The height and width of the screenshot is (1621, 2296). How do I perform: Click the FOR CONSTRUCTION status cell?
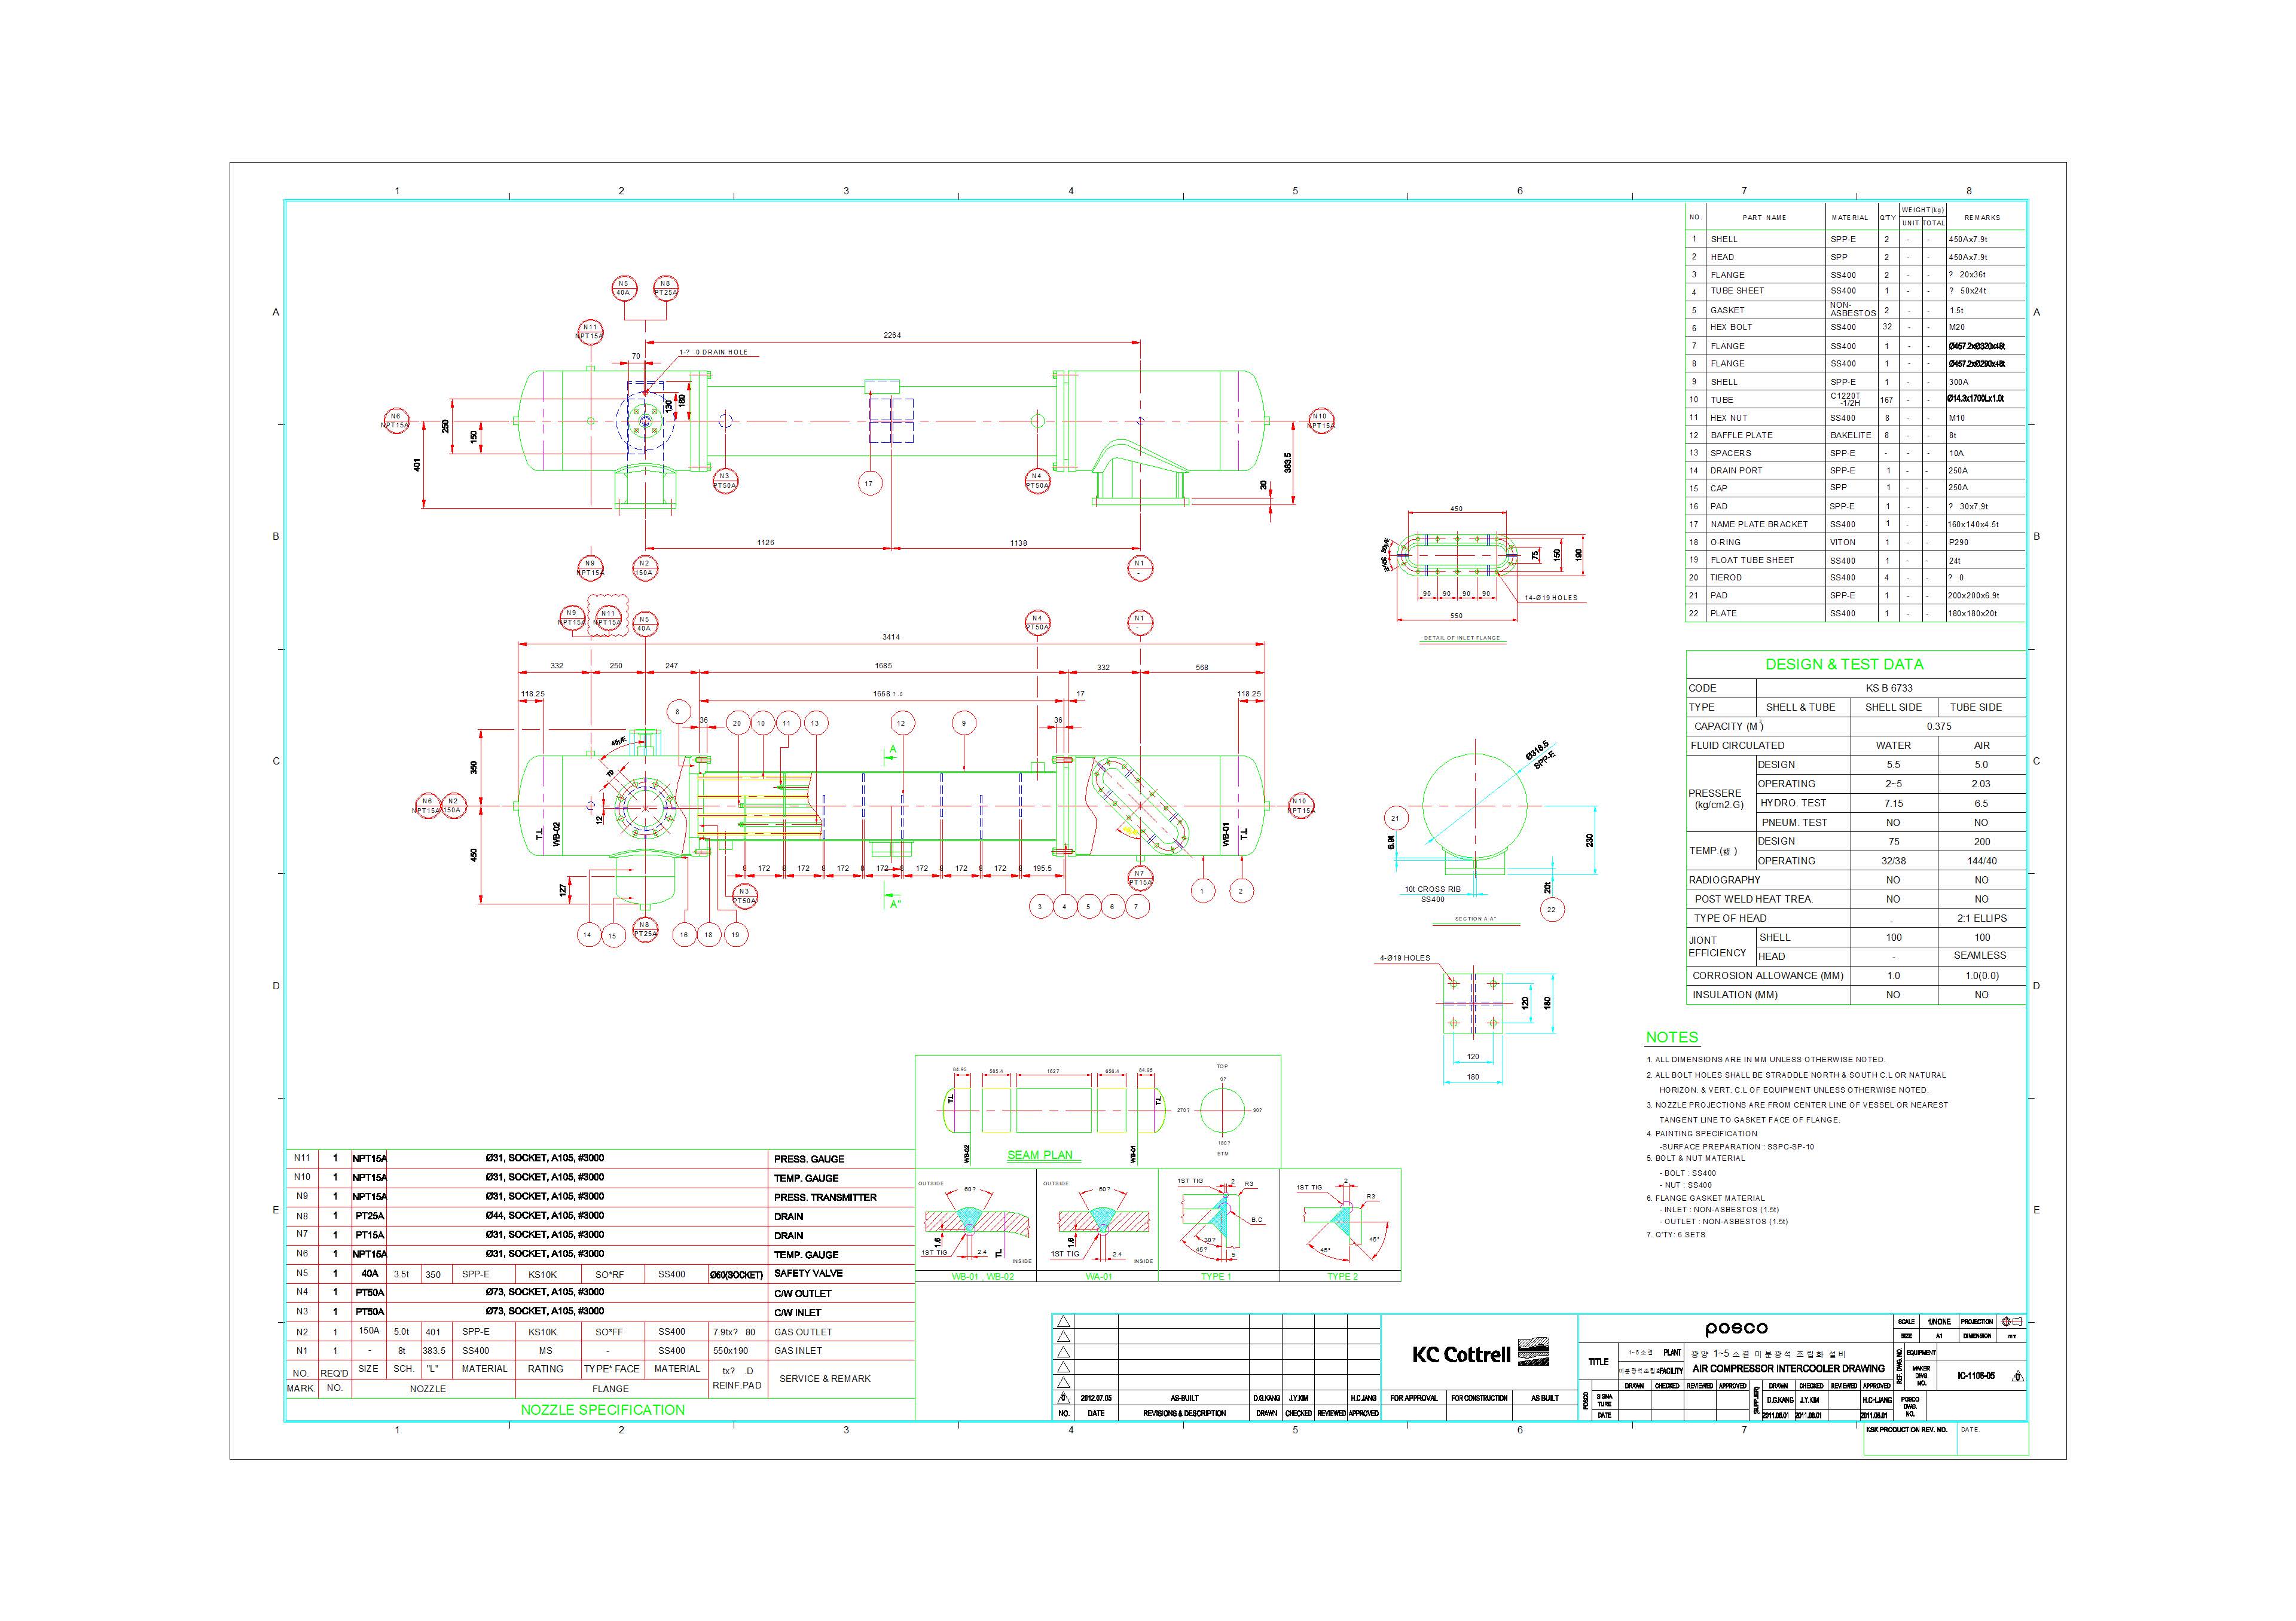pyautogui.click(x=1479, y=1398)
